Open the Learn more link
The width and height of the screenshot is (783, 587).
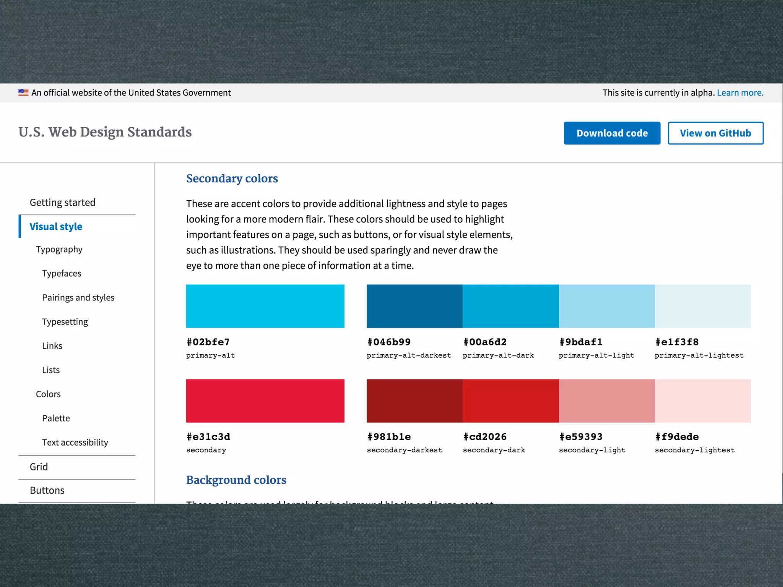pyautogui.click(x=740, y=93)
